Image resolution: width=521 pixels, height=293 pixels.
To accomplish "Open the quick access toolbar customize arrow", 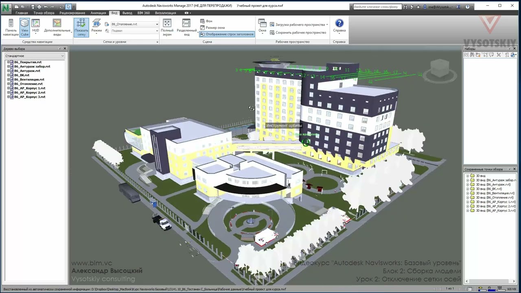I will point(74,7).
